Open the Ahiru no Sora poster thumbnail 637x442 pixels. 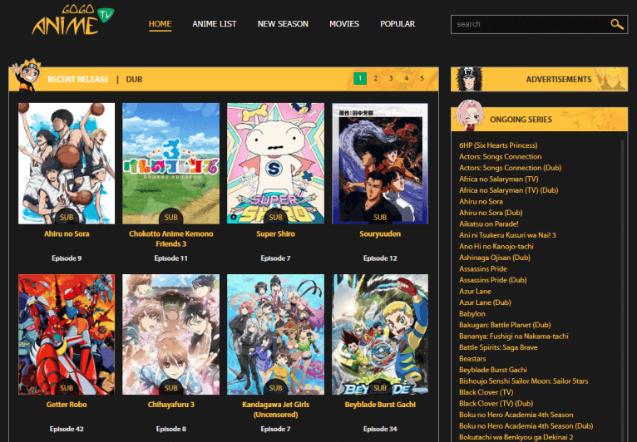pyautogui.click(x=67, y=163)
